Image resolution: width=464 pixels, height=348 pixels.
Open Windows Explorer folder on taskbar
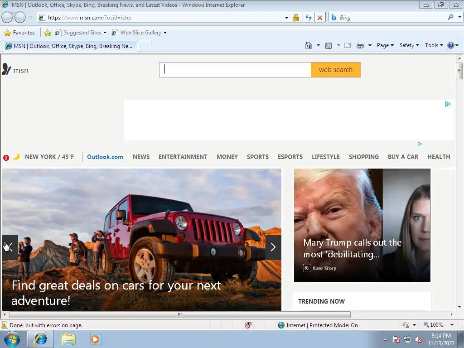tap(68, 339)
